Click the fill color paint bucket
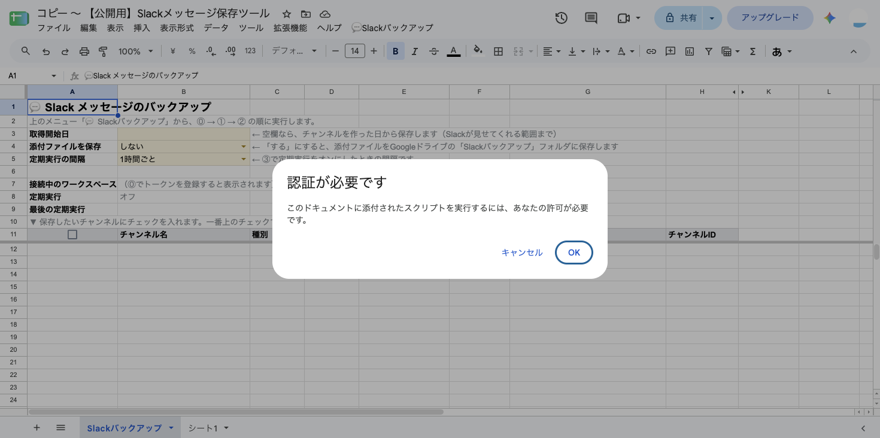The image size is (880, 438). click(478, 51)
